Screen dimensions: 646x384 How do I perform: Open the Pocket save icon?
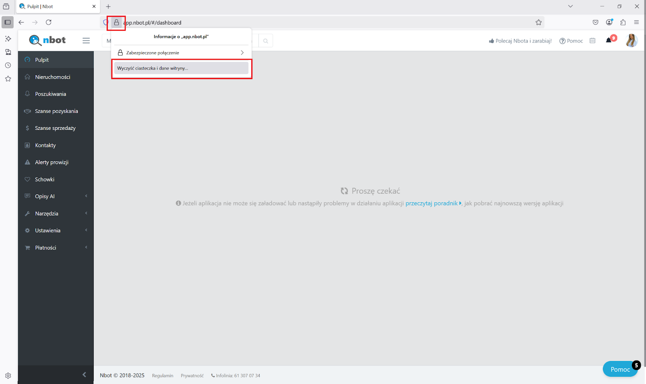(x=596, y=23)
